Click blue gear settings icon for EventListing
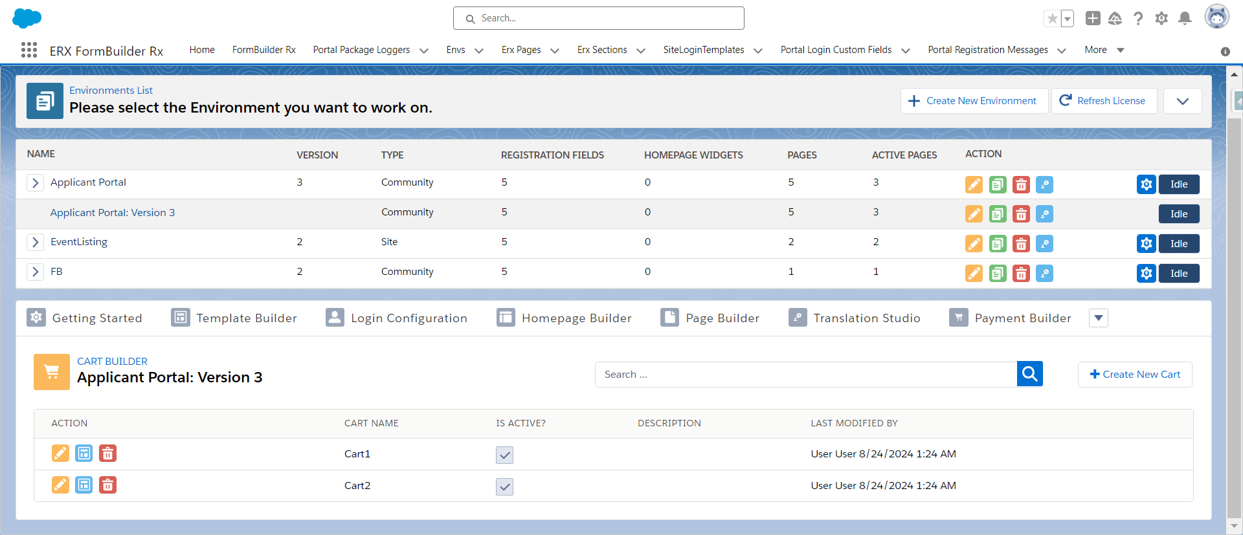The image size is (1243, 535). (x=1146, y=244)
